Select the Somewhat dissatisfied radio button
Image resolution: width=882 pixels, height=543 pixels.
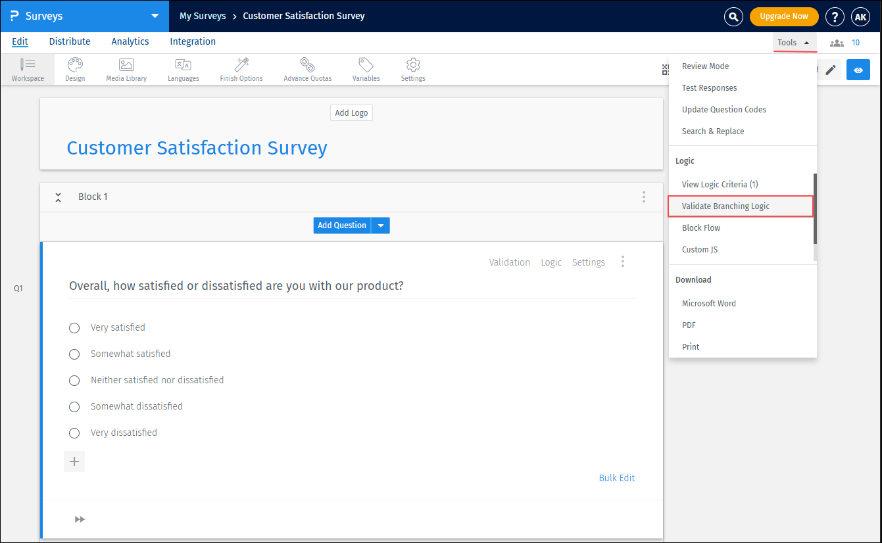pyautogui.click(x=74, y=406)
